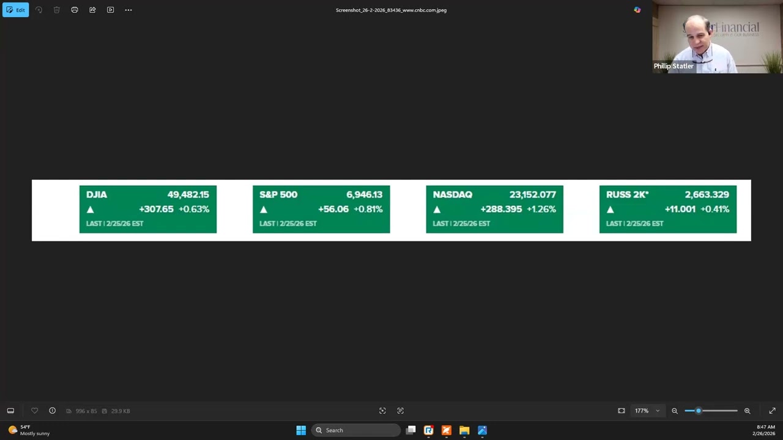Image resolution: width=783 pixels, height=440 pixels.
Task: Click the 29.9 KB file size text
Action: coord(121,411)
